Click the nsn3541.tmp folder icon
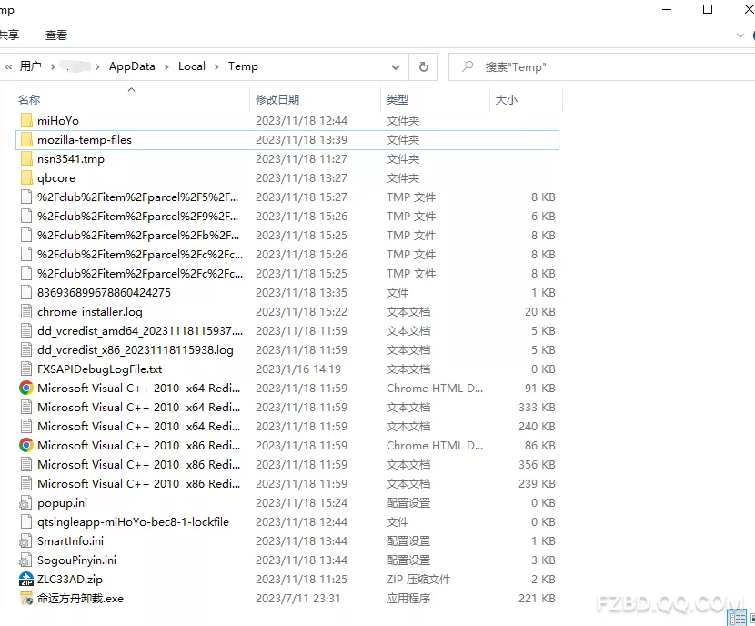 point(26,159)
